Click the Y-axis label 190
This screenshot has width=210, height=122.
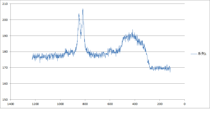click(5, 36)
